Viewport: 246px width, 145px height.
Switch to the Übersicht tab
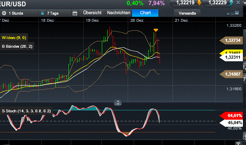pyautogui.click(x=92, y=13)
